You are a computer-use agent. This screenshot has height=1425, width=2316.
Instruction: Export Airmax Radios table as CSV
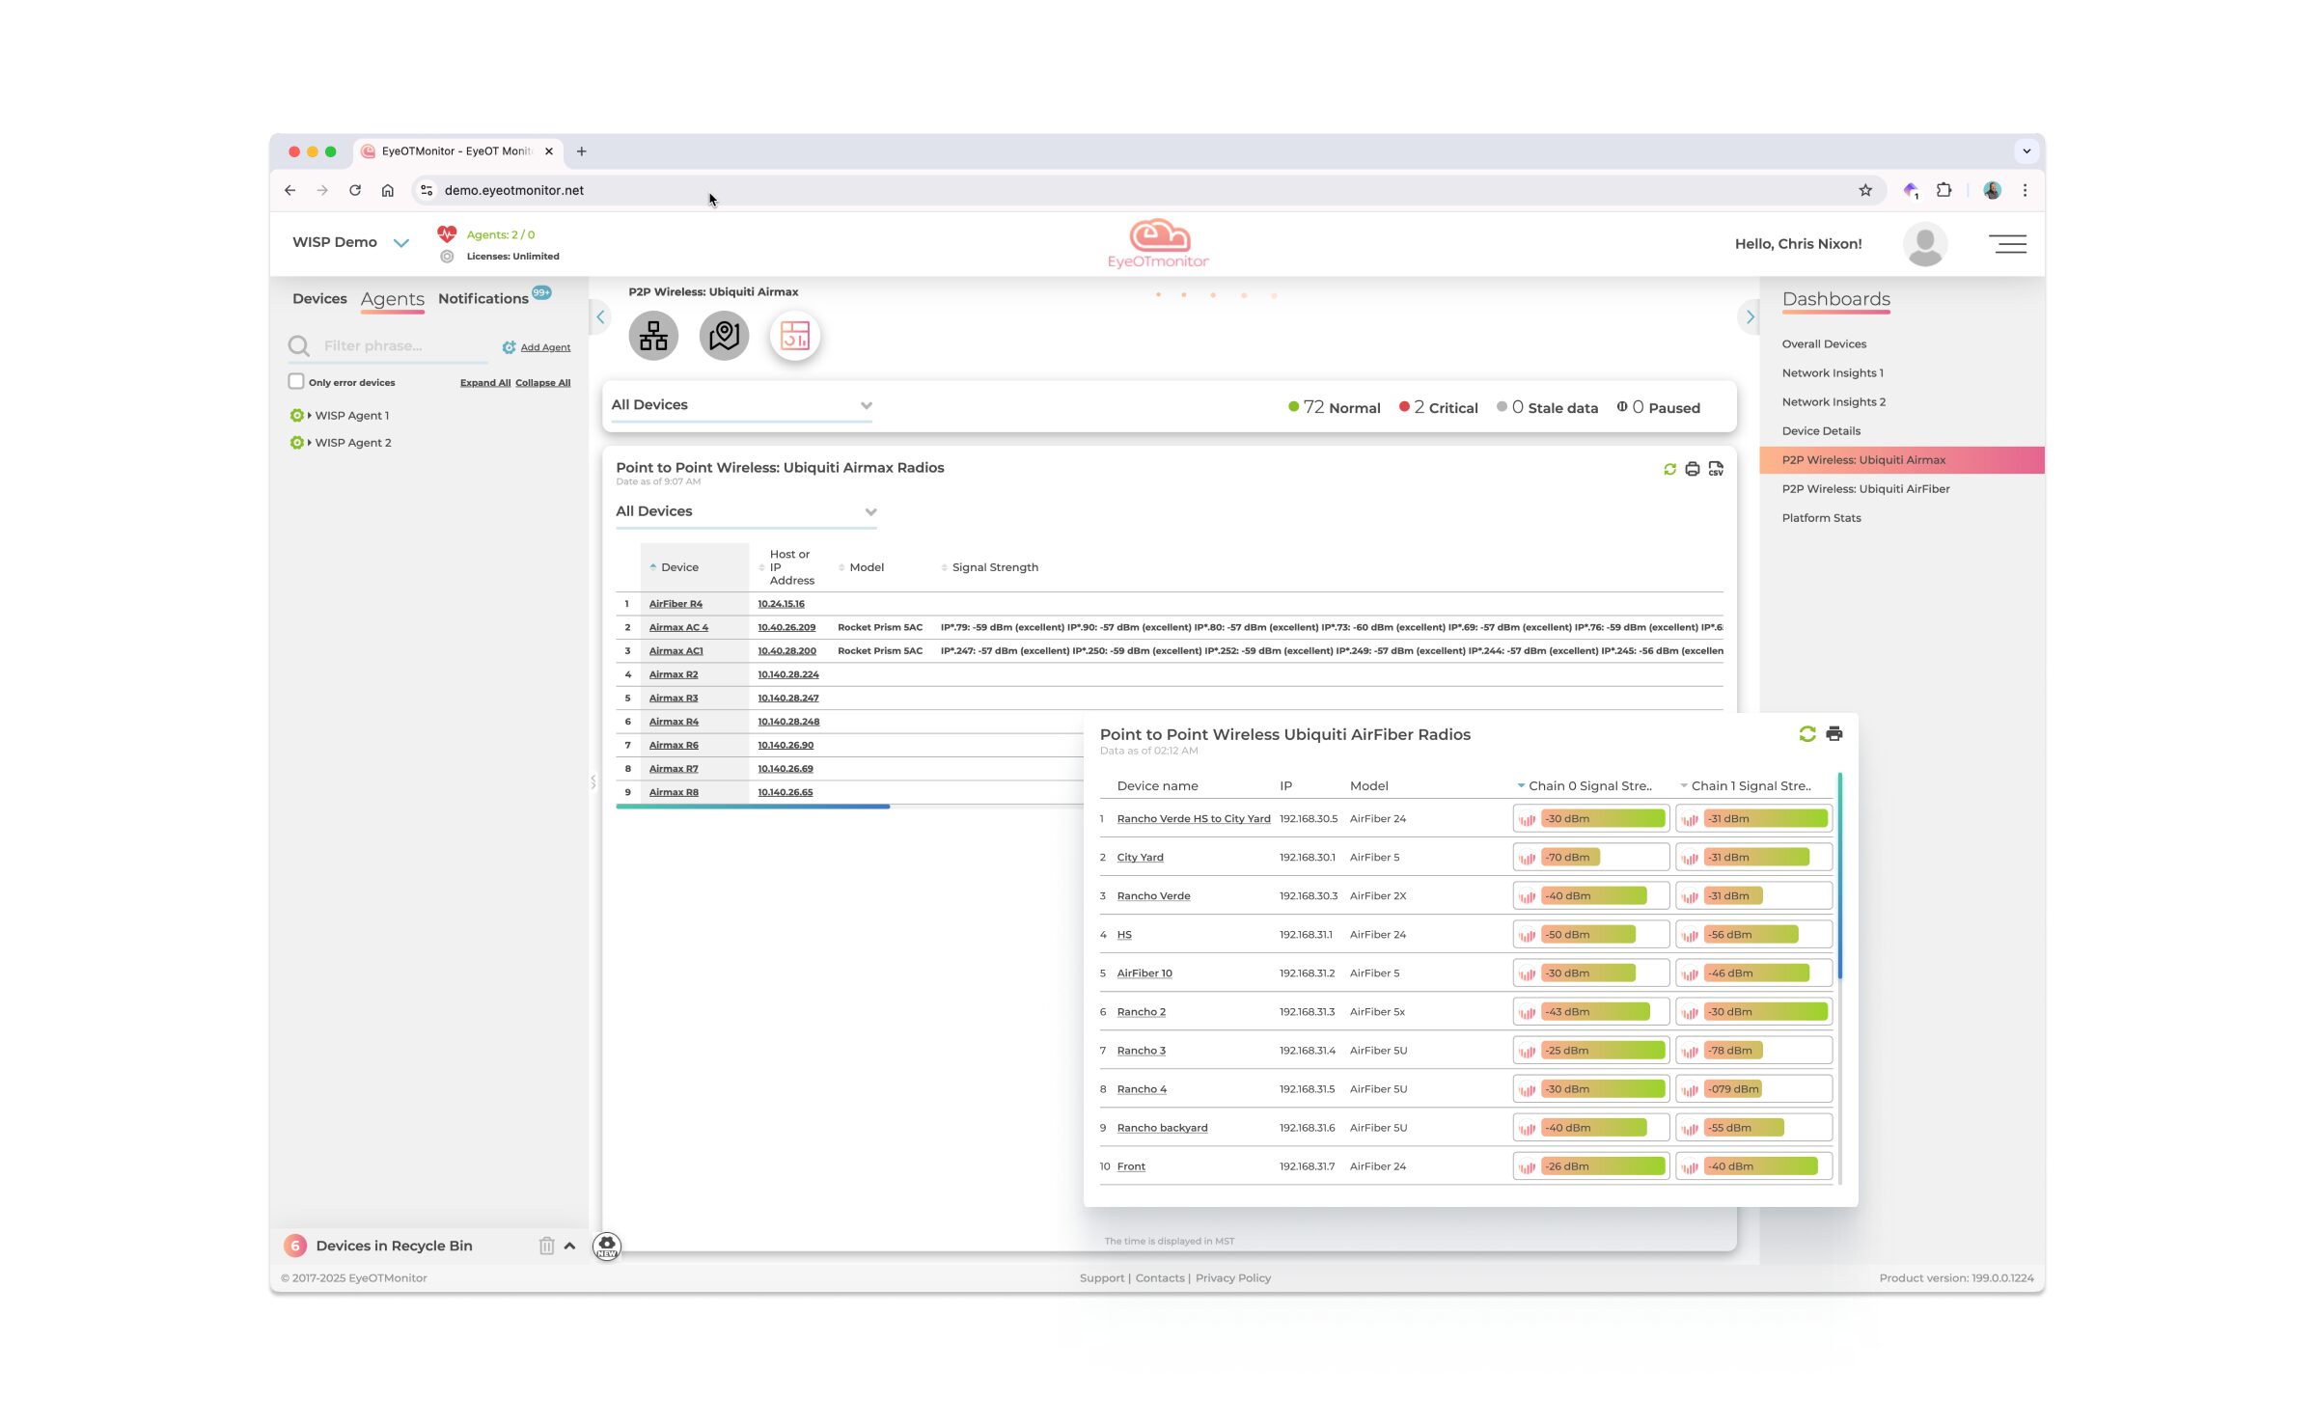[1716, 469]
